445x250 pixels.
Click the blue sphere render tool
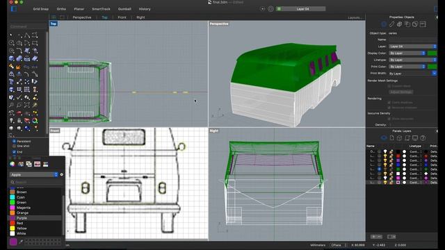click(27, 128)
